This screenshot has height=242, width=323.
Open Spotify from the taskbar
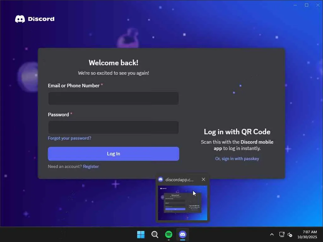coord(169,234)
